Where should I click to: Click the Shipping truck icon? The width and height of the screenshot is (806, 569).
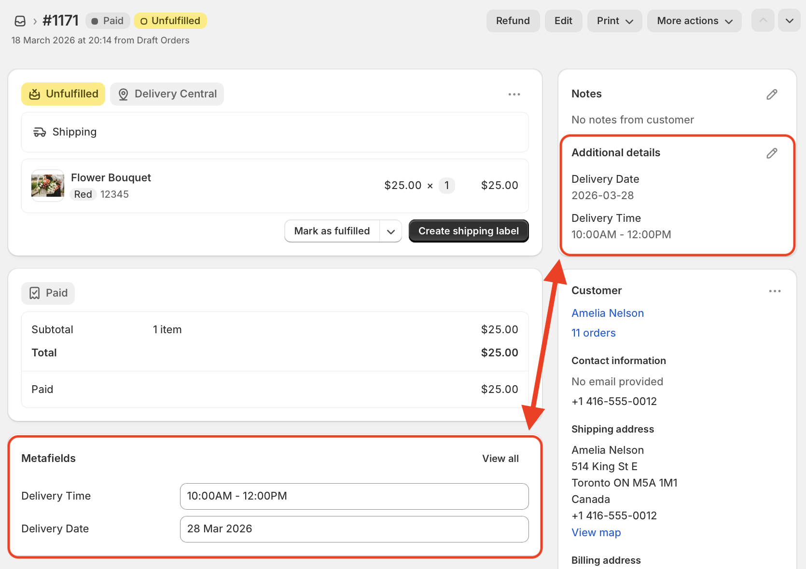coord(40,132)
